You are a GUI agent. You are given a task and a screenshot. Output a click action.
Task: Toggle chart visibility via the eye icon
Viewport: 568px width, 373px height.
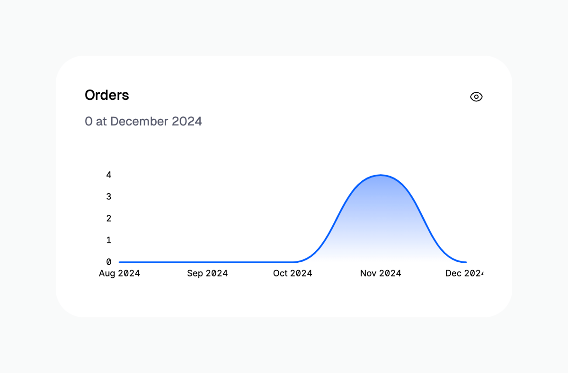click(476, 97)
